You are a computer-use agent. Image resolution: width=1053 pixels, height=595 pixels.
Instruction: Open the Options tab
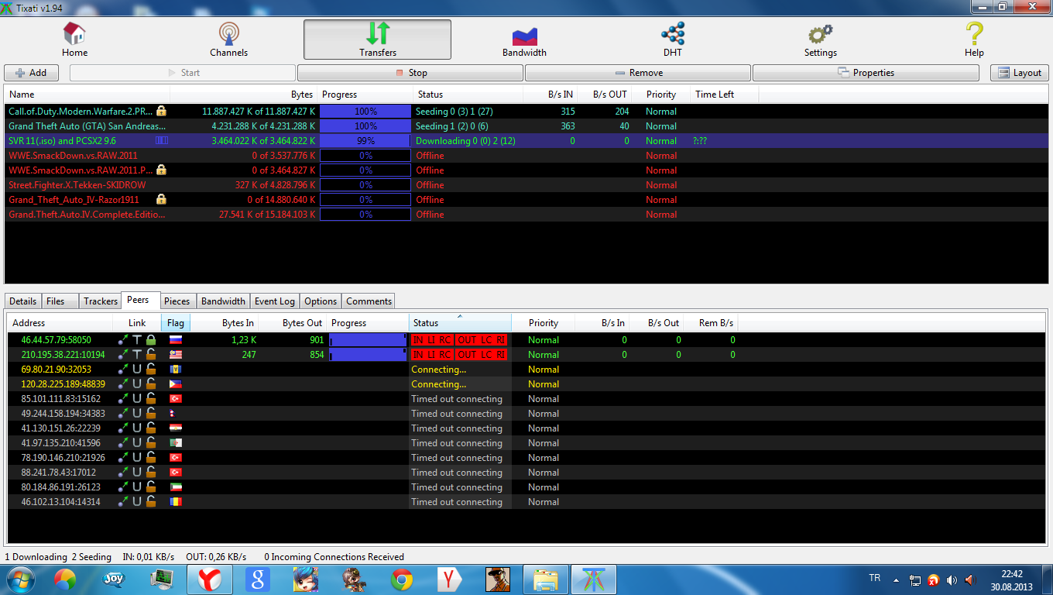(321, 301)
